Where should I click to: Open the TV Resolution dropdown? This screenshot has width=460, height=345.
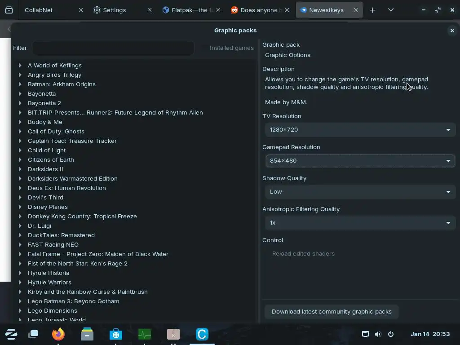coord(360,130)
